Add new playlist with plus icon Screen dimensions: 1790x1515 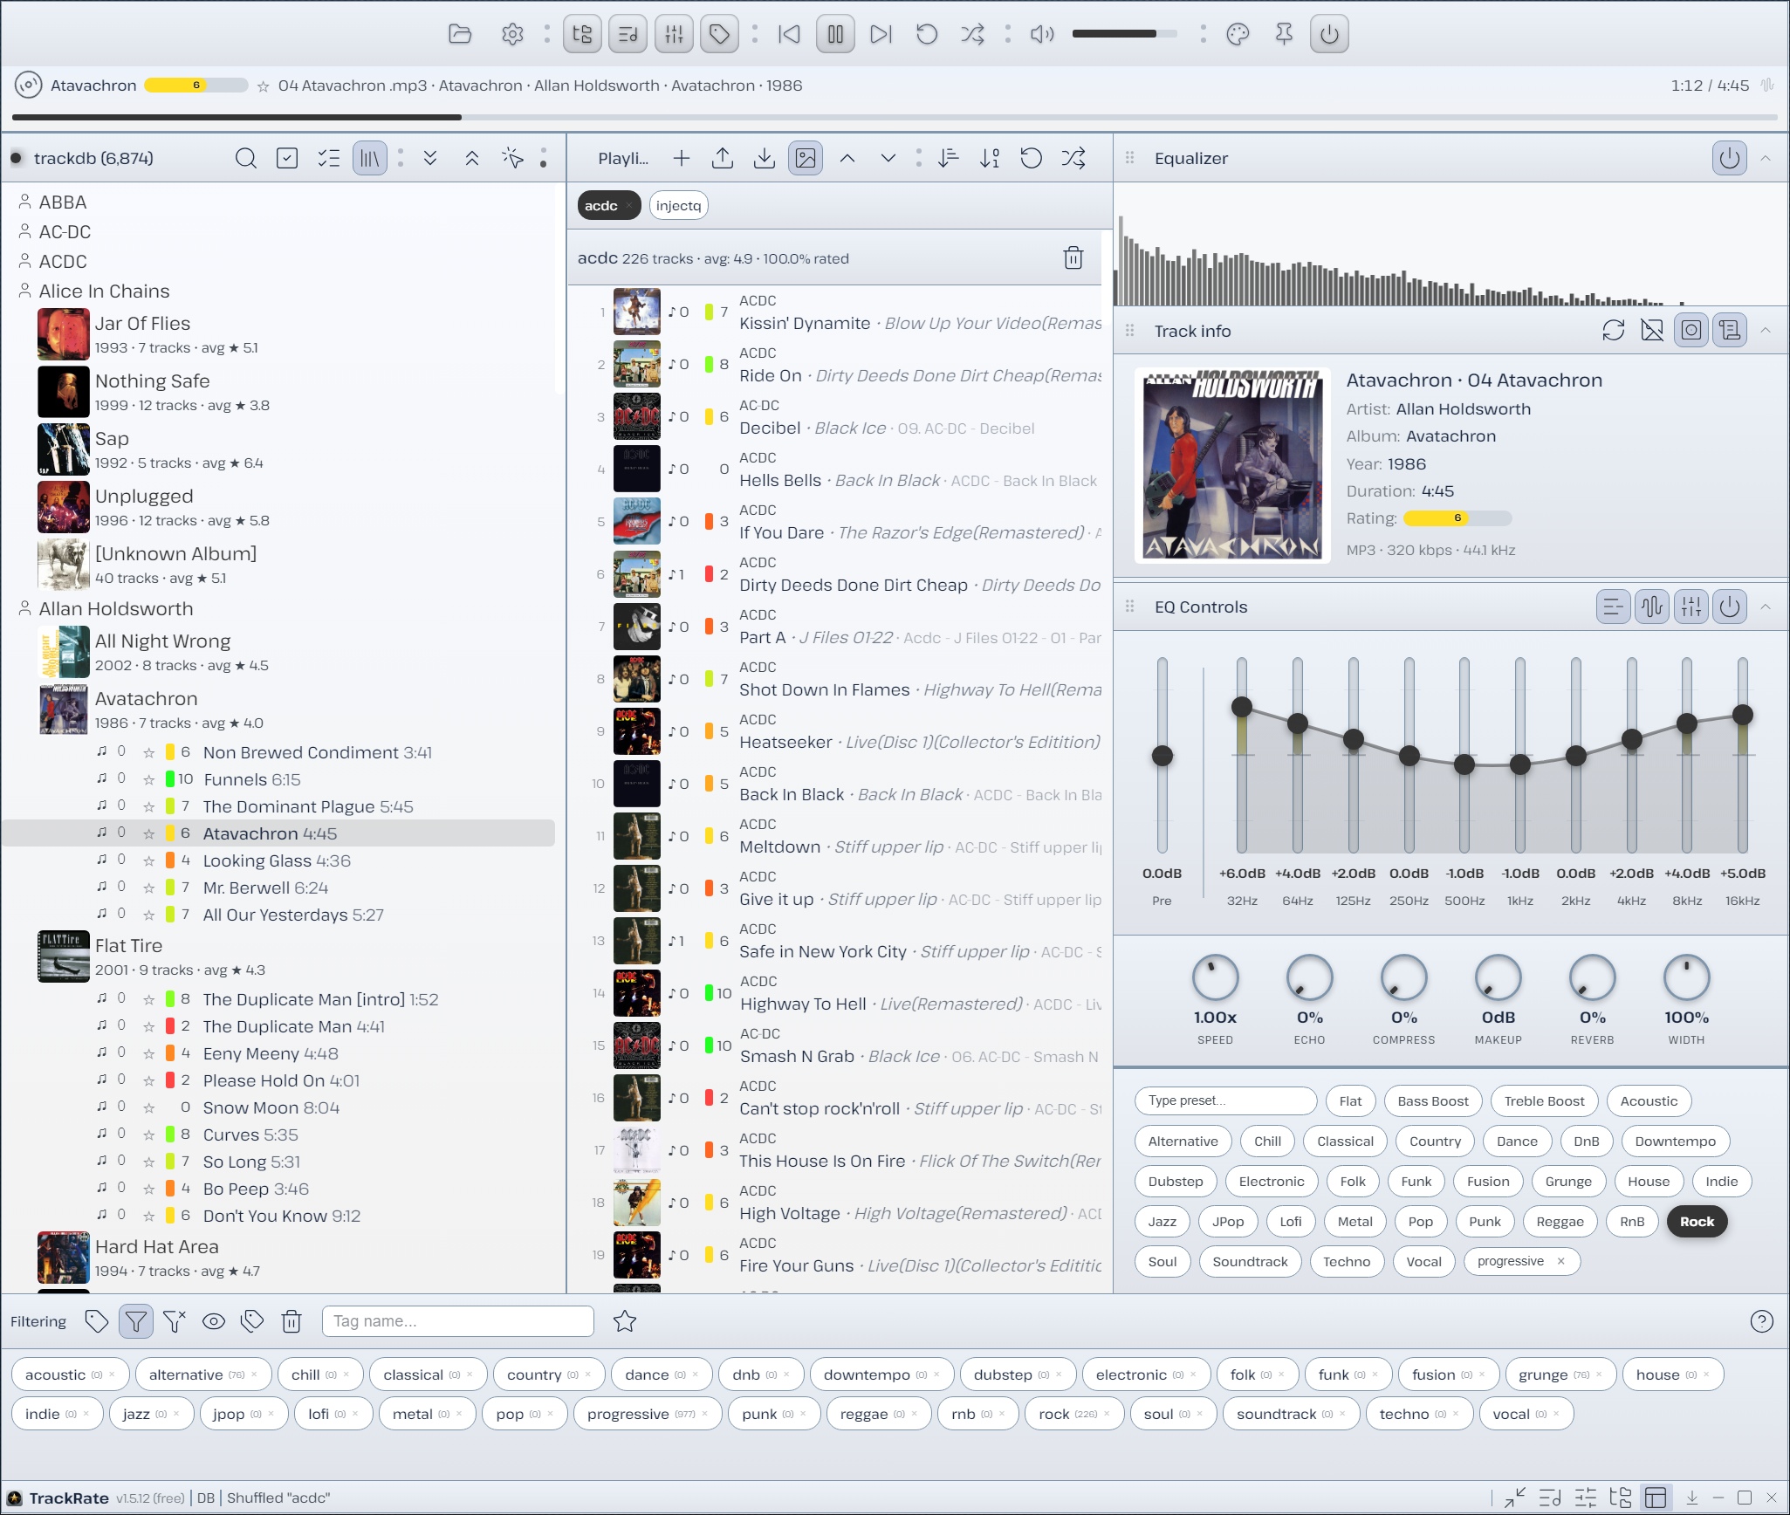tap(682, 158)
